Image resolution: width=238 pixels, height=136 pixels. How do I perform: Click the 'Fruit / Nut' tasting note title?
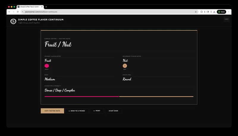[x=58, y=44]
